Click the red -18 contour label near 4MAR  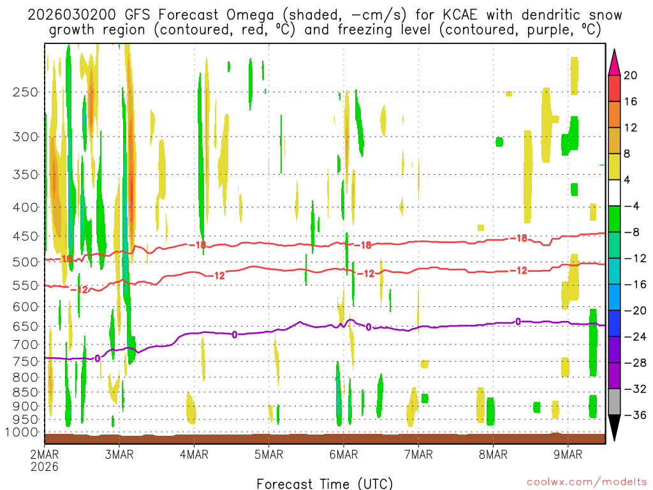click(198, 245)
